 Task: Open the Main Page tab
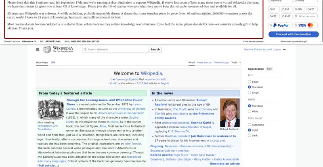tap(42, 63)
